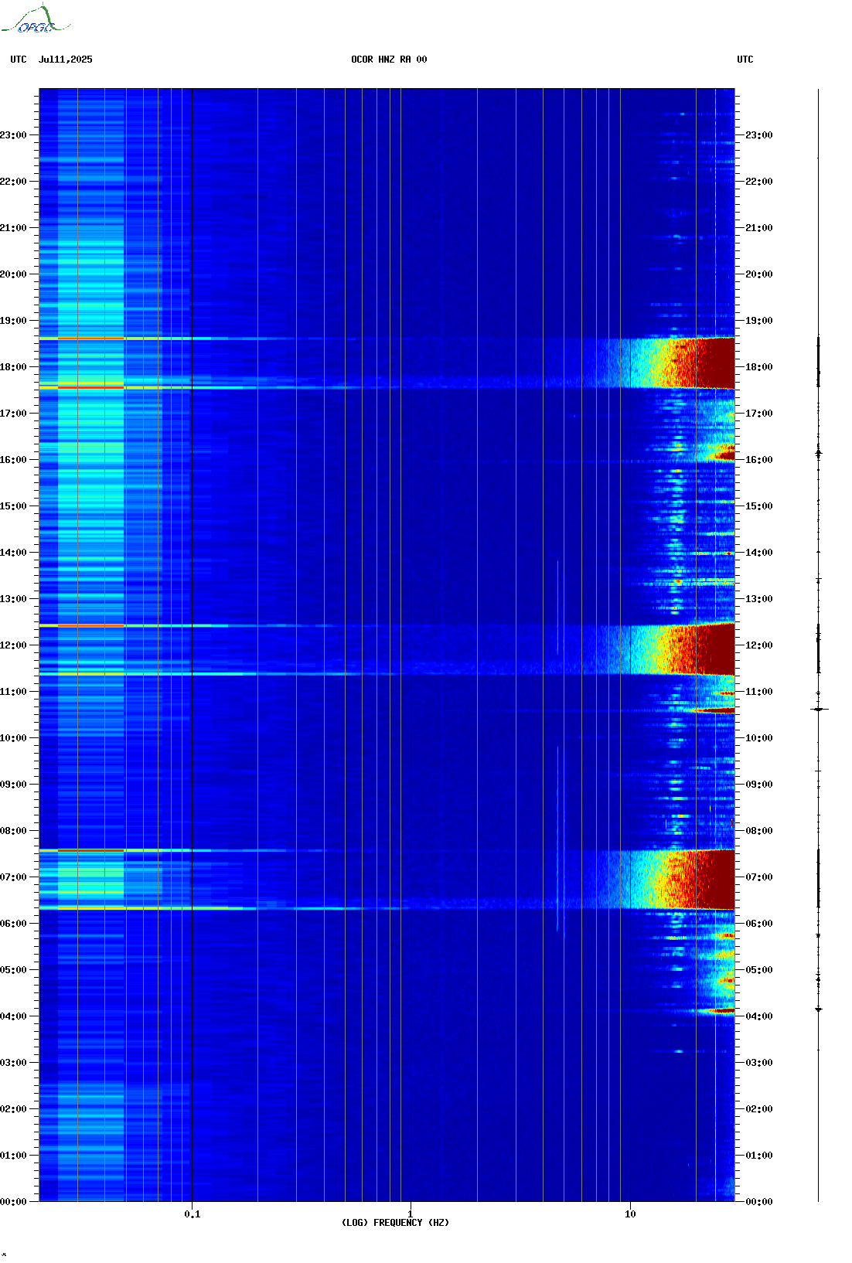Click the 01:00 label on the right time axis
The image size is (852, 1263).
(759, 1156)
